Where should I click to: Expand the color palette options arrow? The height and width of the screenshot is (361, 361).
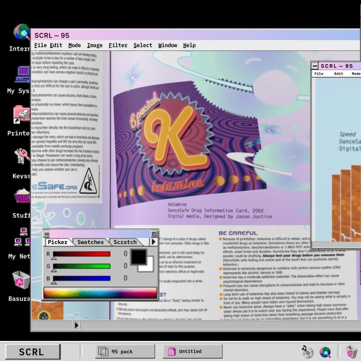153,242
